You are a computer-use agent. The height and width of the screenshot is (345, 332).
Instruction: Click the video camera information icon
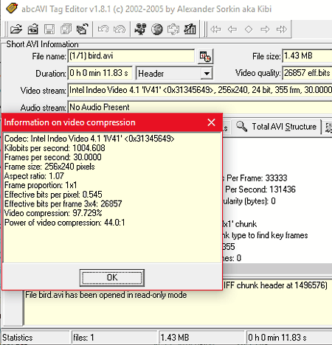[x=140, y=29]
